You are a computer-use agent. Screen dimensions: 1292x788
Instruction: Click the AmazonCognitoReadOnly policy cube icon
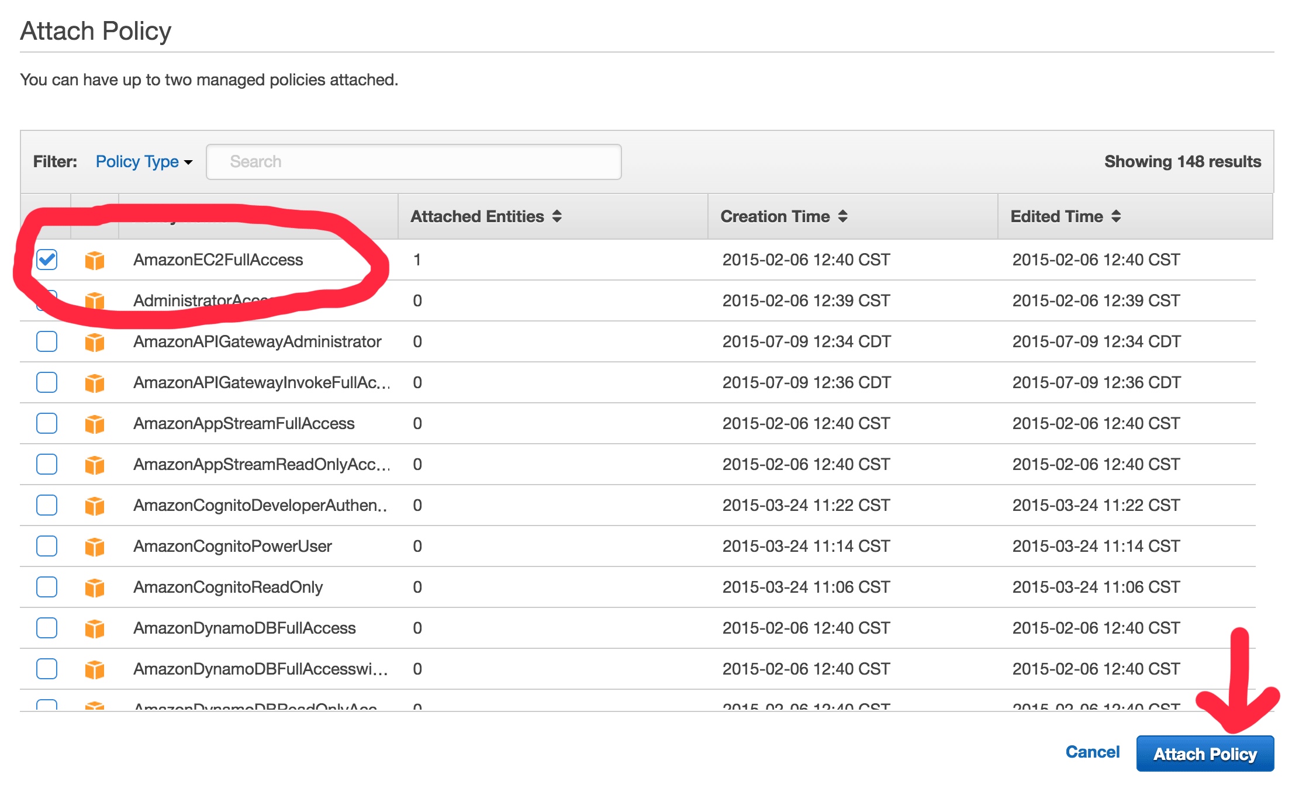tap(95, 587)
